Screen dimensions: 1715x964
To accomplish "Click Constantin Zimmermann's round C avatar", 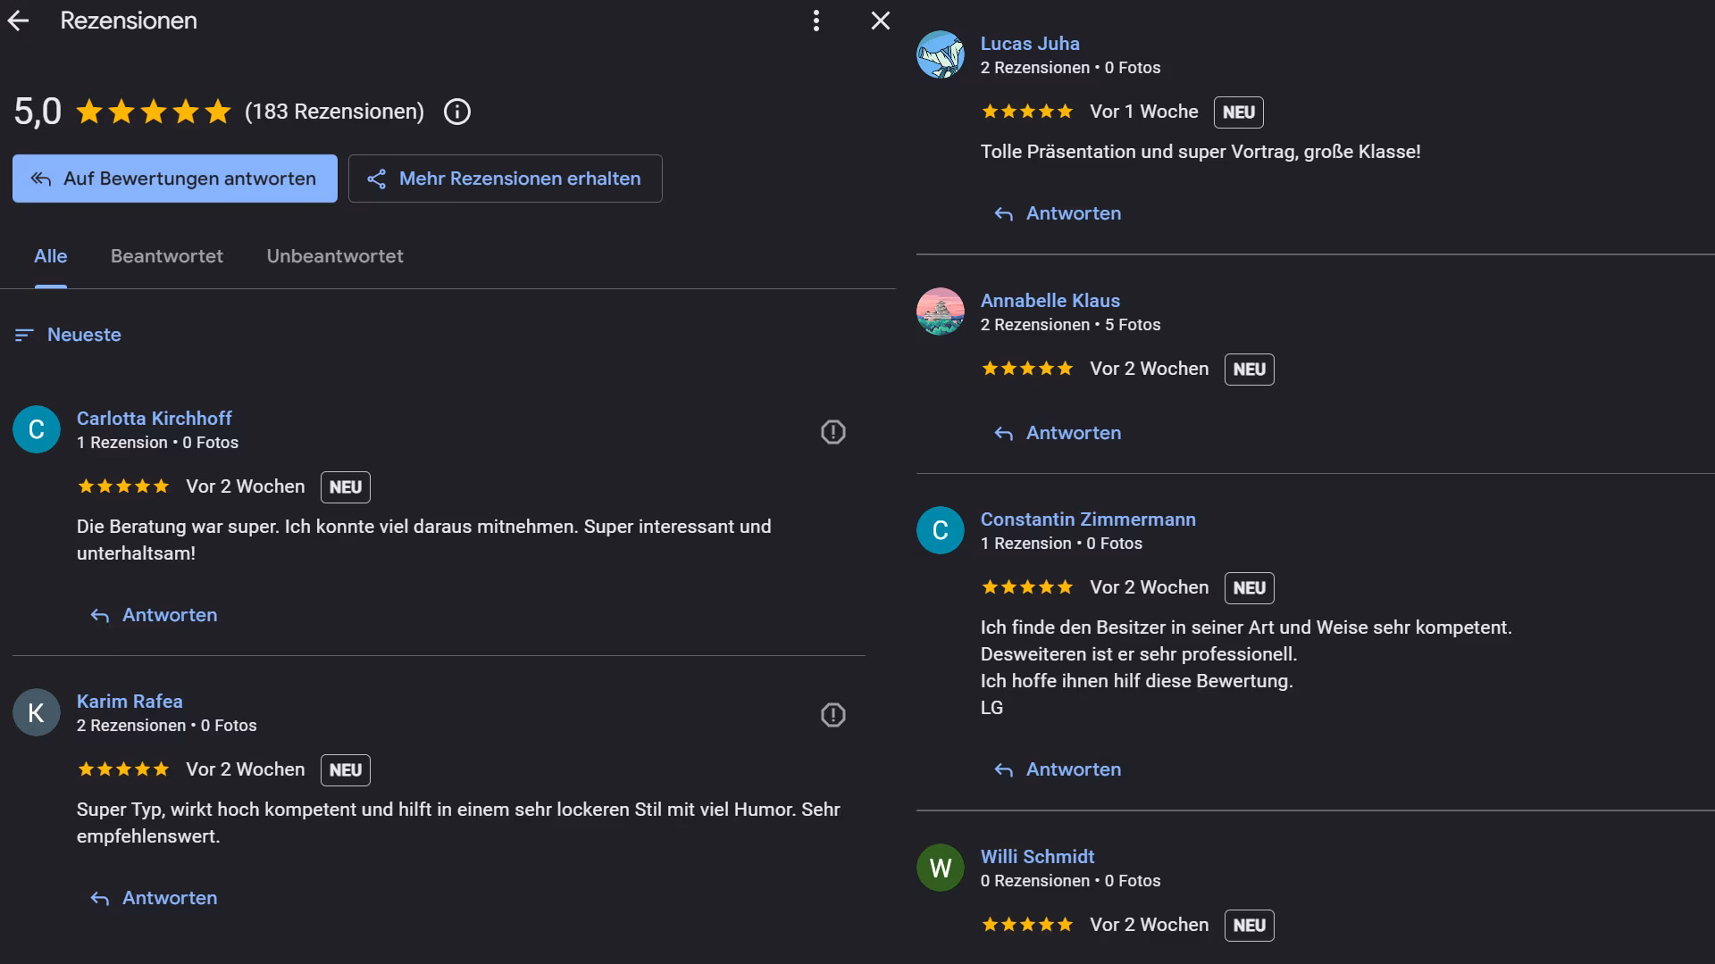I will click(940, 530).
